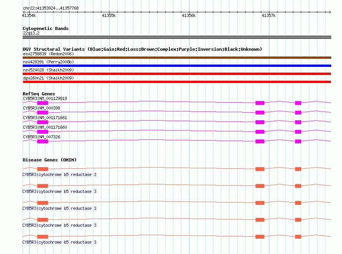Open the CYB5R3|NM_000398 transcript label

(x=42, y=108)
